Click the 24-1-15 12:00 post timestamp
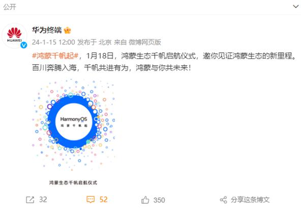 (x=53, y=42)
